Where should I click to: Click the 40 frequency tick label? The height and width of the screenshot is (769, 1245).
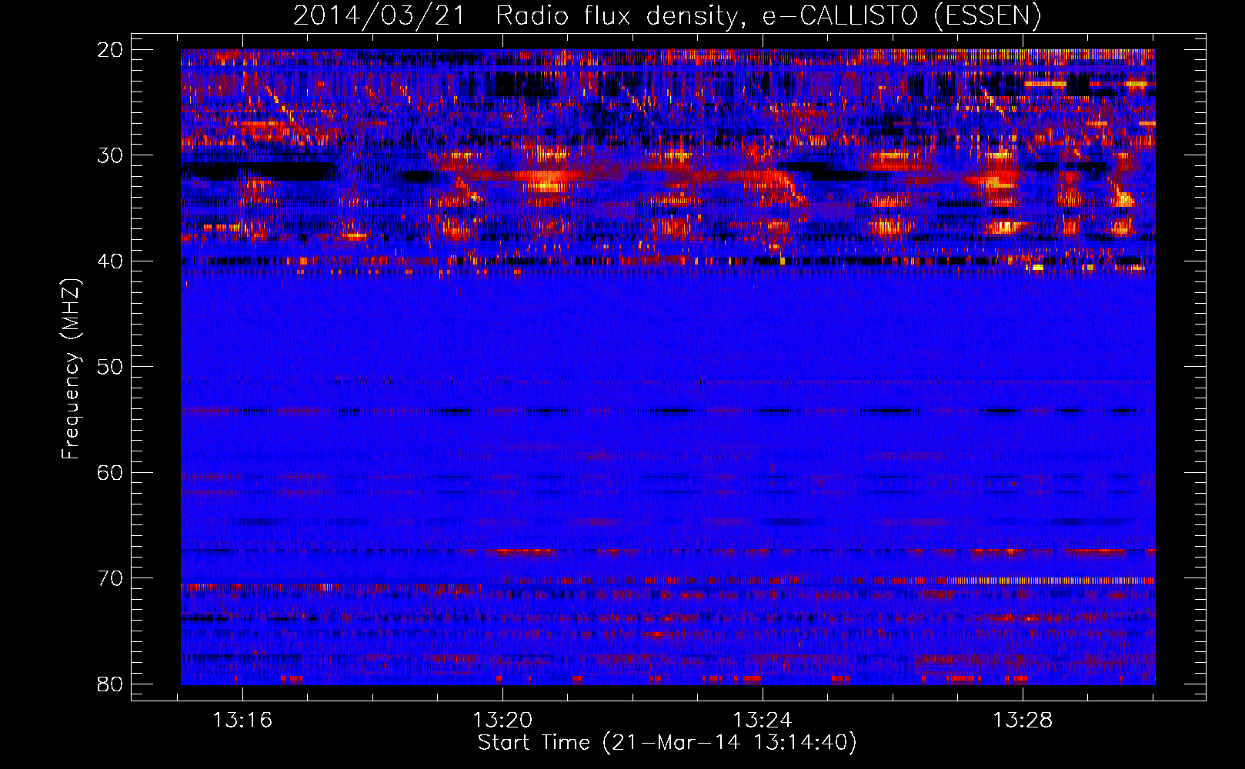110,261
